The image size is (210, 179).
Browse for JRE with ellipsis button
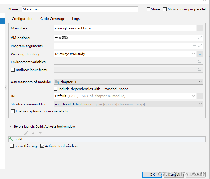click(200, 96)
